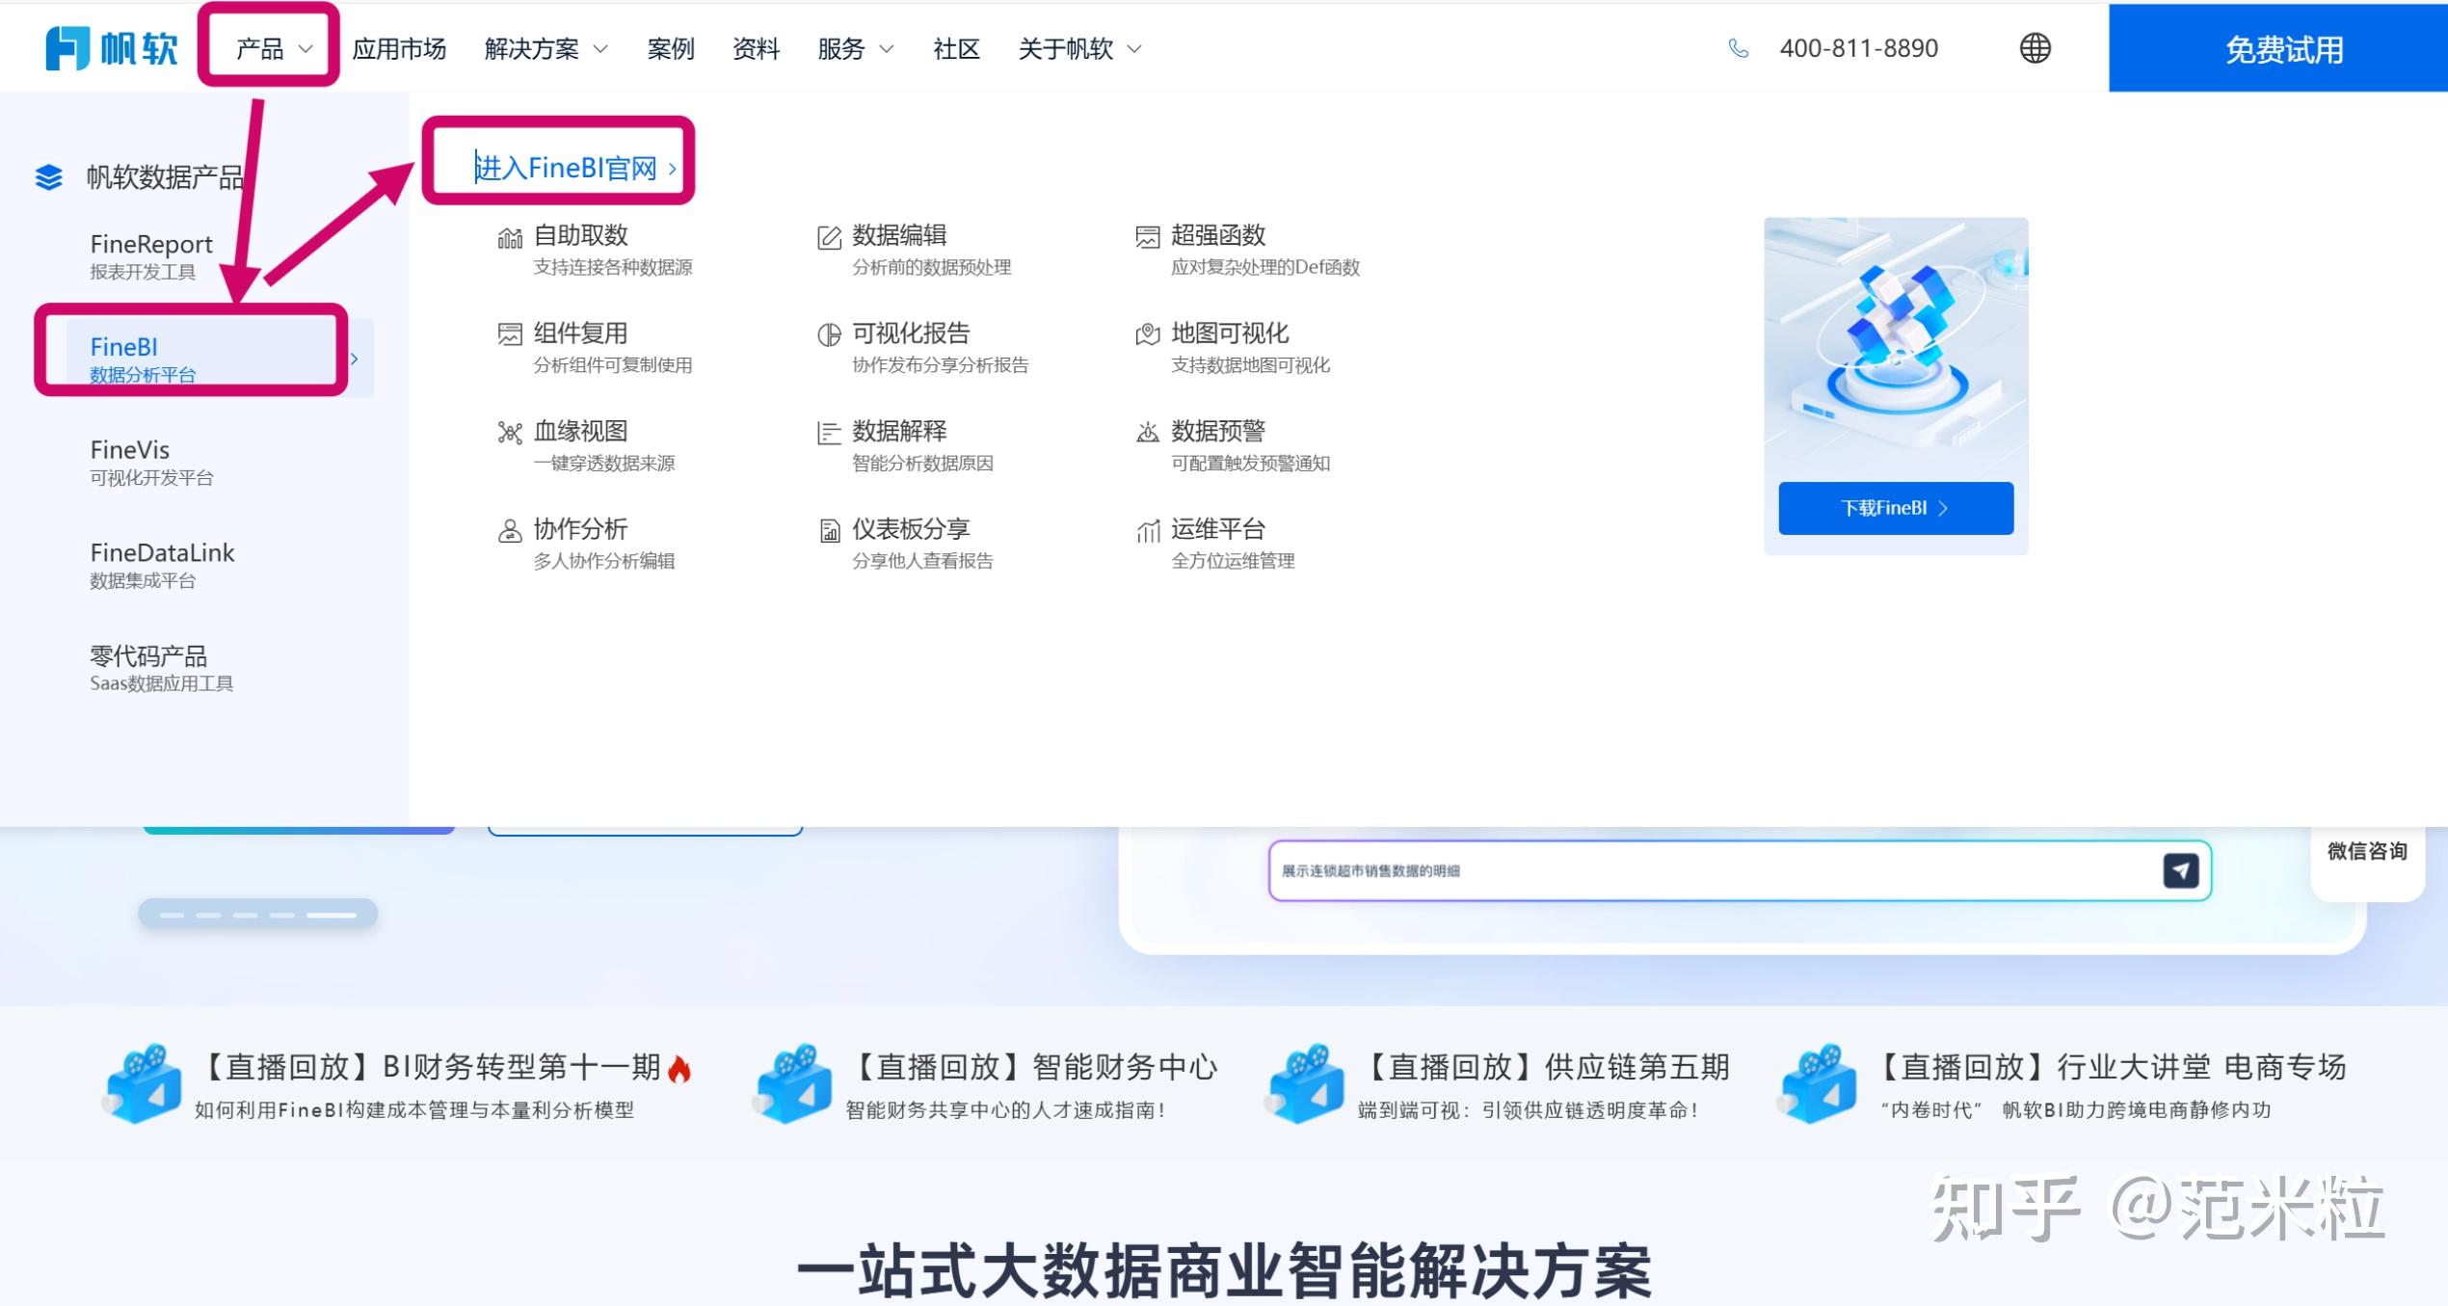
Task: Click the globe language switcher icon
Action: click(x=2035, y=48)
